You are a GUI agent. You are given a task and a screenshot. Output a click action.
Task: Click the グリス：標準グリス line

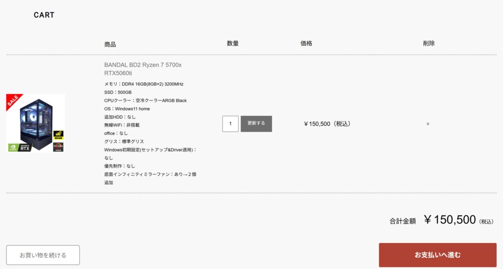[124, 142]
